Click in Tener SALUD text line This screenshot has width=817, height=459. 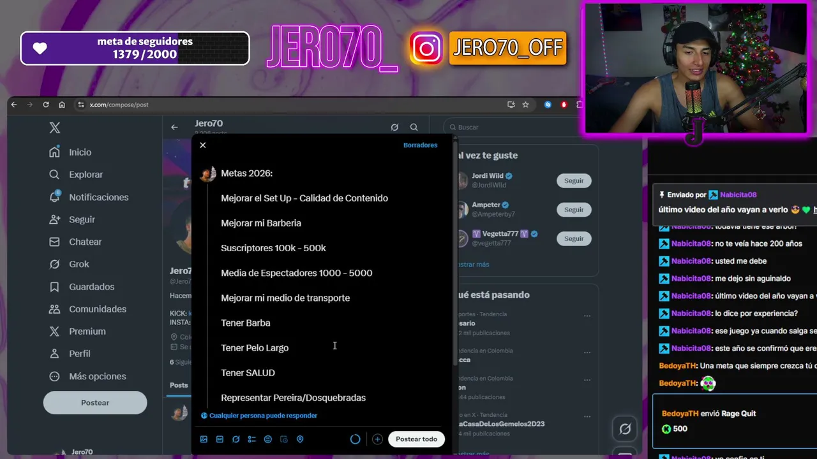(248, 373)
